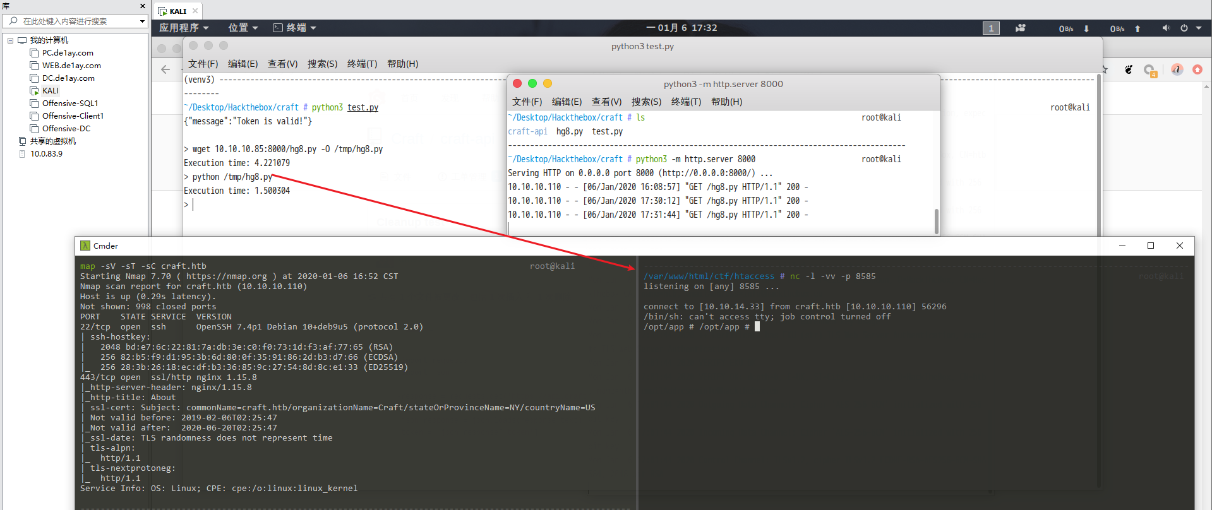Image resolution: width=1212 pixels, height=510 pixels.
Task: Open 搜索(S) menu in http.server window
Action: click(x=647, y=102)
